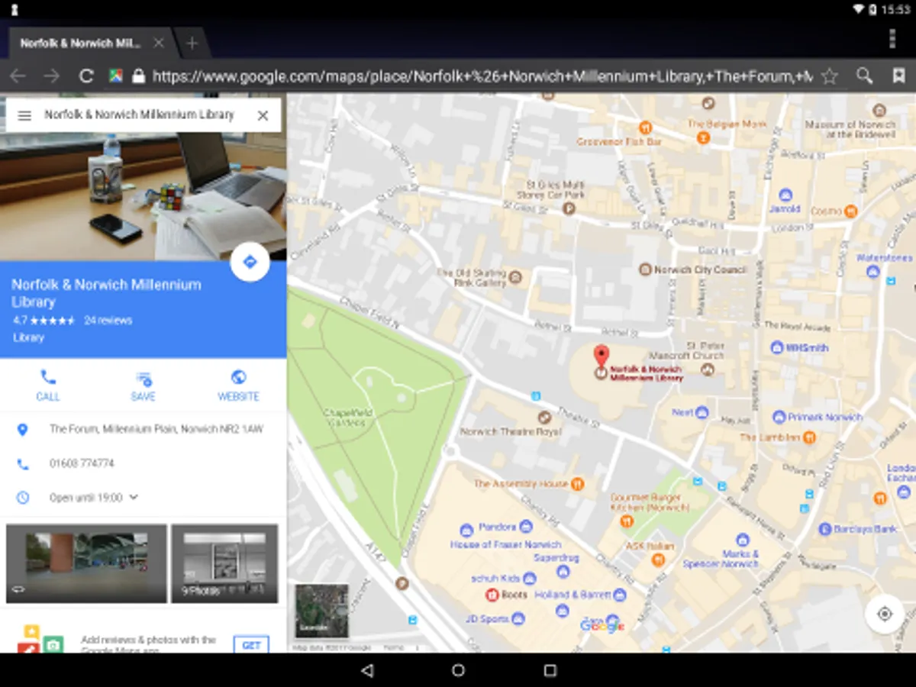Select Marks & Spencer Norwich marker

(743, 540)
